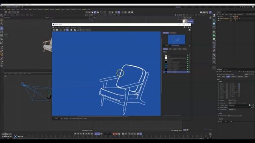255x143 pixels.
Task: Click the autokey red icon in timeline
Action: (116, 134)
